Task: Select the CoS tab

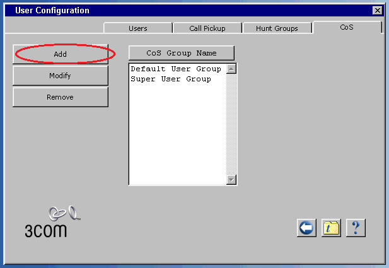Action: coord(347,28)
